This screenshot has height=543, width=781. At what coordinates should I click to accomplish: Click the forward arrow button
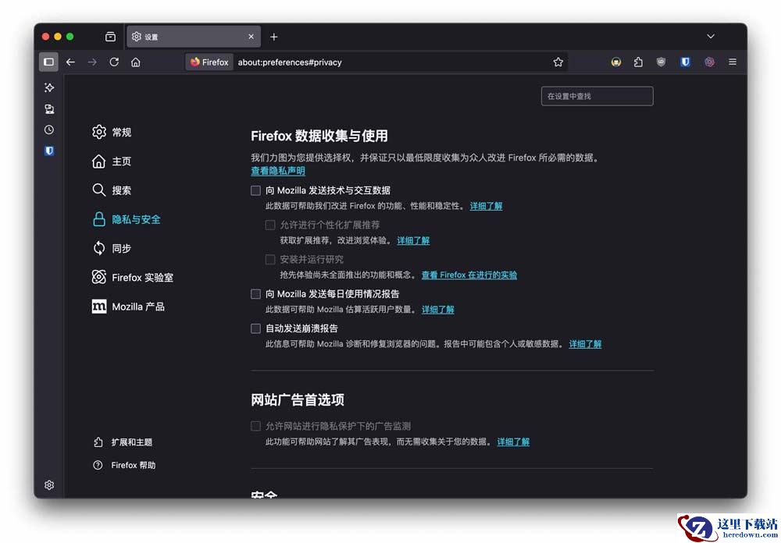[92, 62]
